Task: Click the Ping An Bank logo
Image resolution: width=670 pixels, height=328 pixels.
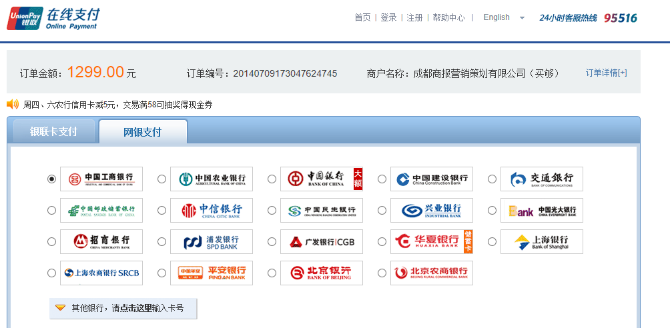Action: 212,273
